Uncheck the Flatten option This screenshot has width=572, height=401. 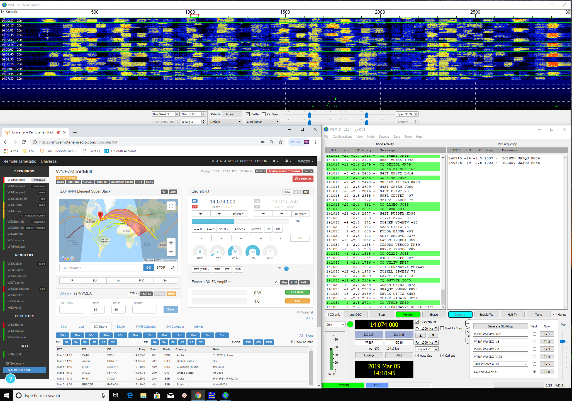point(248,114)
